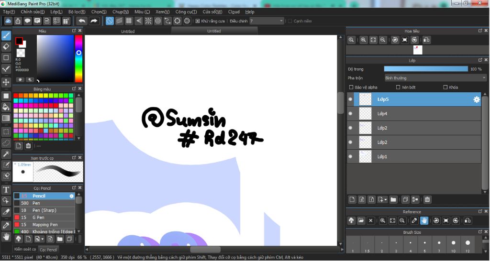This screenshot has width=490, height=262.
Task: Hide the Lớp1 layer visibility dot
Action: [350, 156]
